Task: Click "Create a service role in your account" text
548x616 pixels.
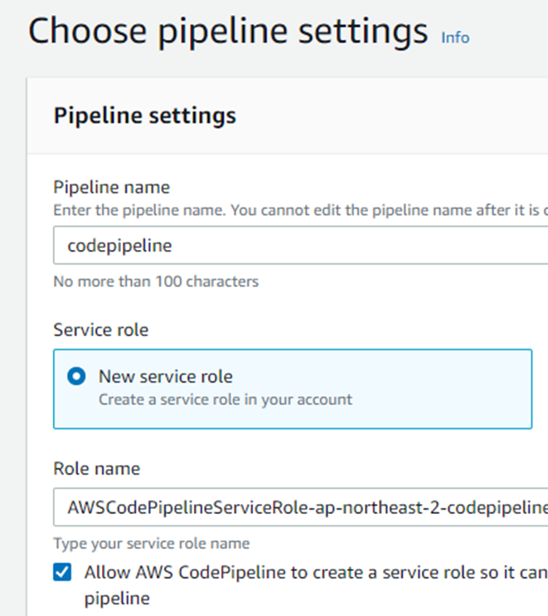Action: click(x=226, y=399)
